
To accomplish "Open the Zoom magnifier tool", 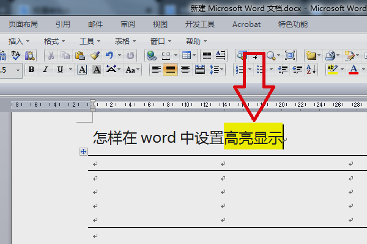I will click(271, 56).
